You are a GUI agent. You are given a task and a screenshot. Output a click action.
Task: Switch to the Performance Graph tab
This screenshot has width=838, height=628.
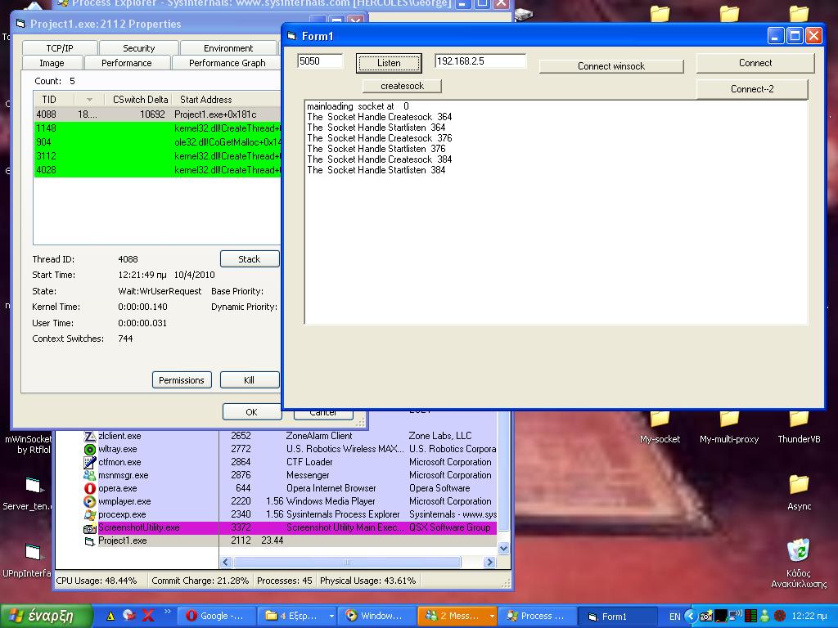click(228, 63)
